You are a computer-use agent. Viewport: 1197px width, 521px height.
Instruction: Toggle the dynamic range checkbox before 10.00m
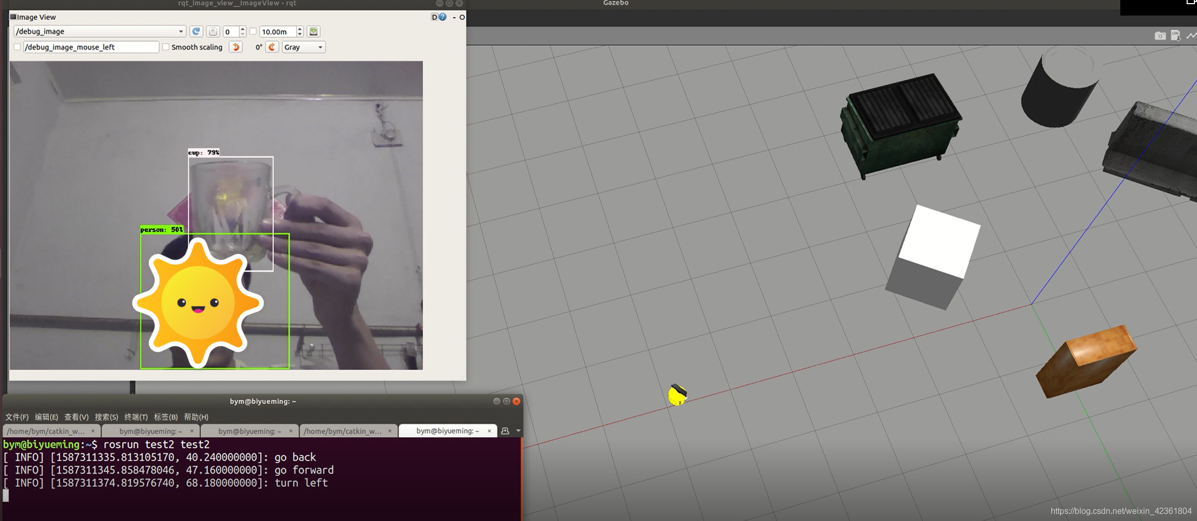coord(253,32)
